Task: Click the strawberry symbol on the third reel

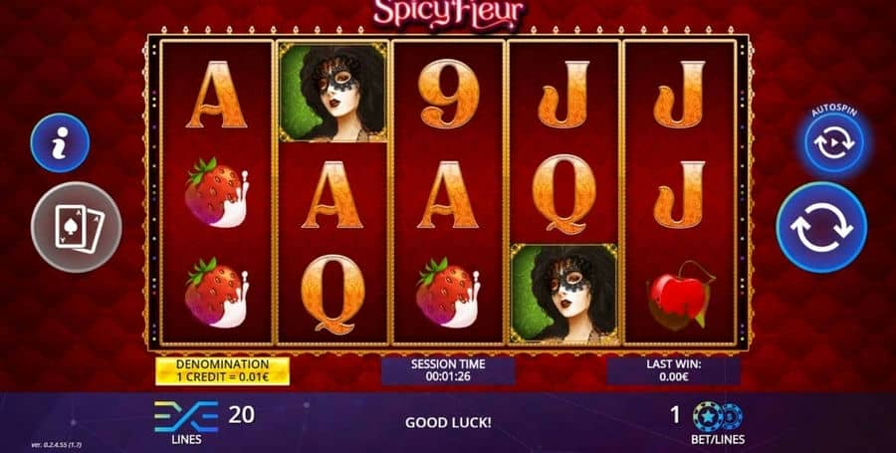Action: pos(448,293)
